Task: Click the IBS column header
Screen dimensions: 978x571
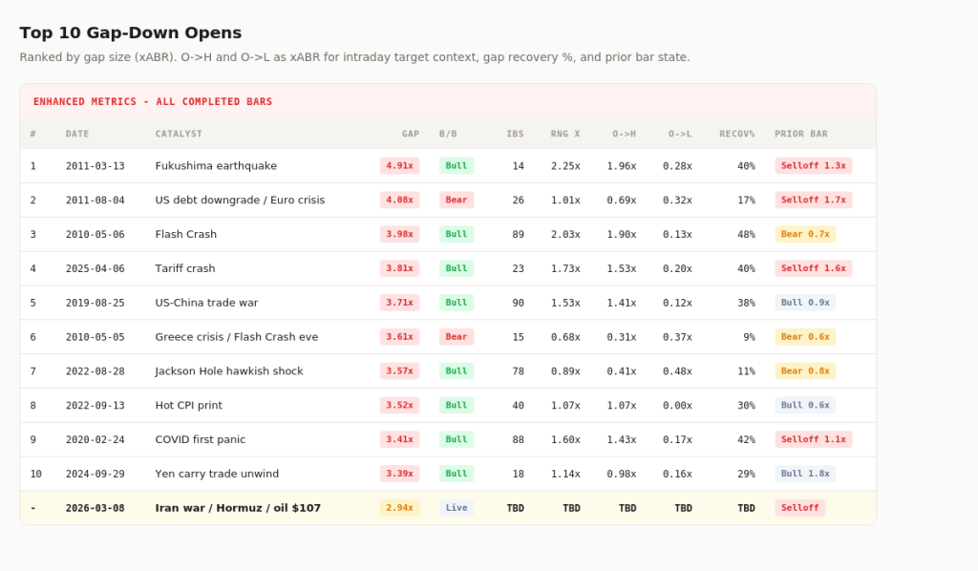Action: point(515,134)
